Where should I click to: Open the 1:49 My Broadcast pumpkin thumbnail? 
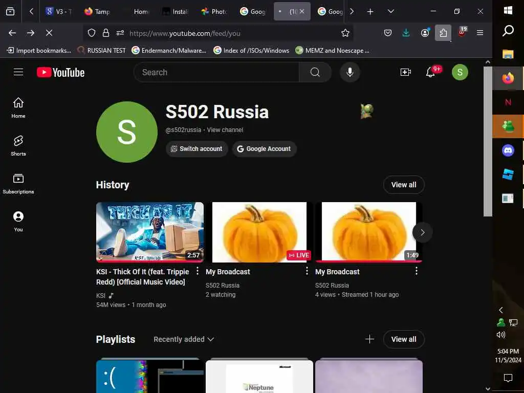pos(368,232)
